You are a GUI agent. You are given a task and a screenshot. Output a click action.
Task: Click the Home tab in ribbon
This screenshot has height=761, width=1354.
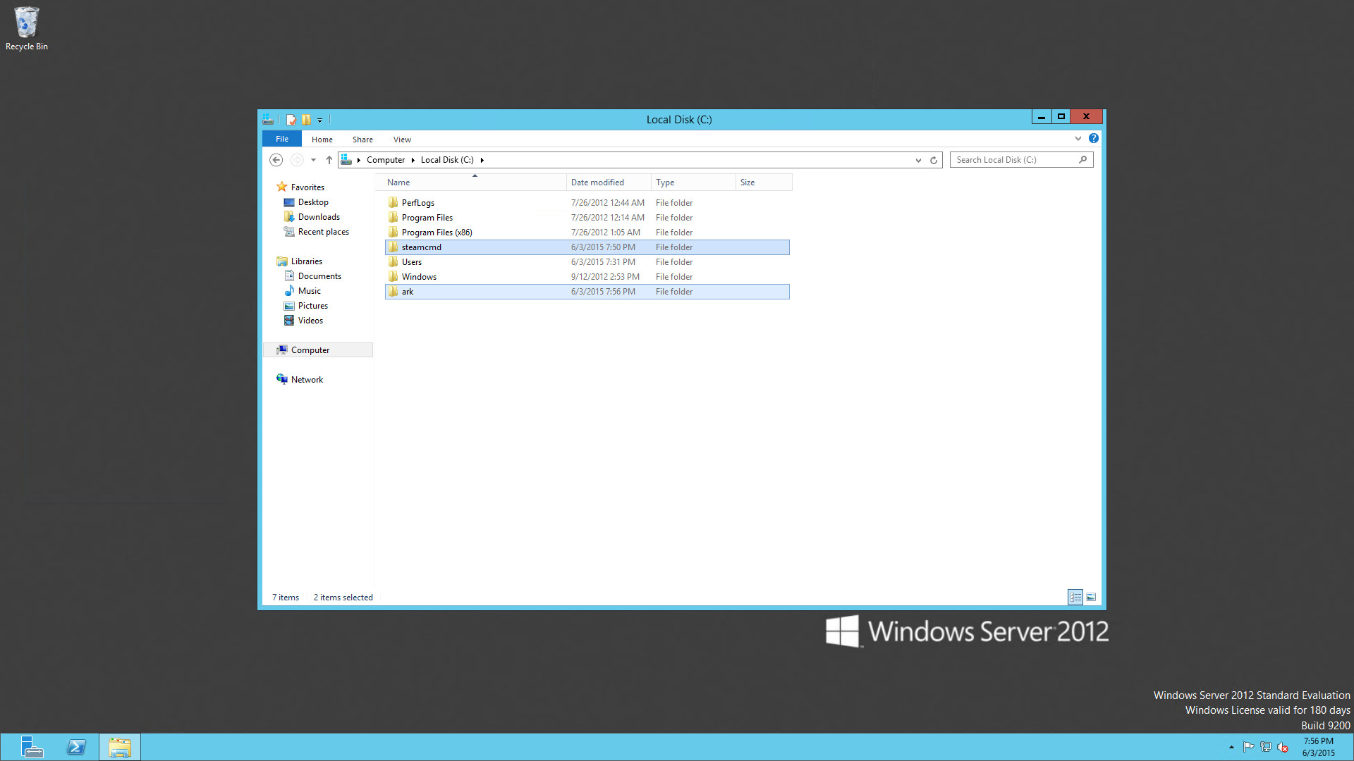click(322, 138)
